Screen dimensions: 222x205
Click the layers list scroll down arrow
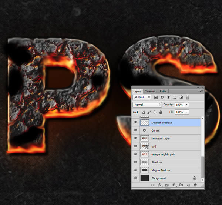pyautogui.click(x=202, y=180)
